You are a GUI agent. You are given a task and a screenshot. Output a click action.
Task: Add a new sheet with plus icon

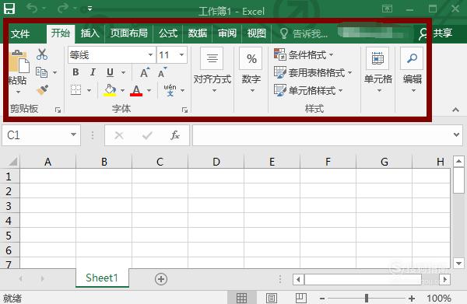161,279
